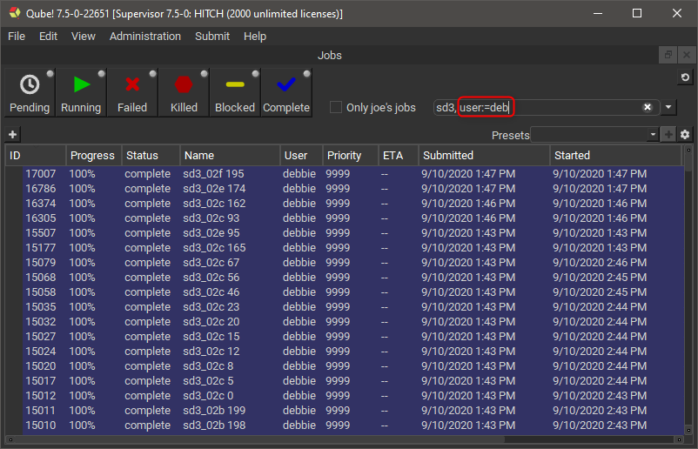Open the presets settings gear
The height and width of the screenshot is (449, 698).
pos(685,135)
